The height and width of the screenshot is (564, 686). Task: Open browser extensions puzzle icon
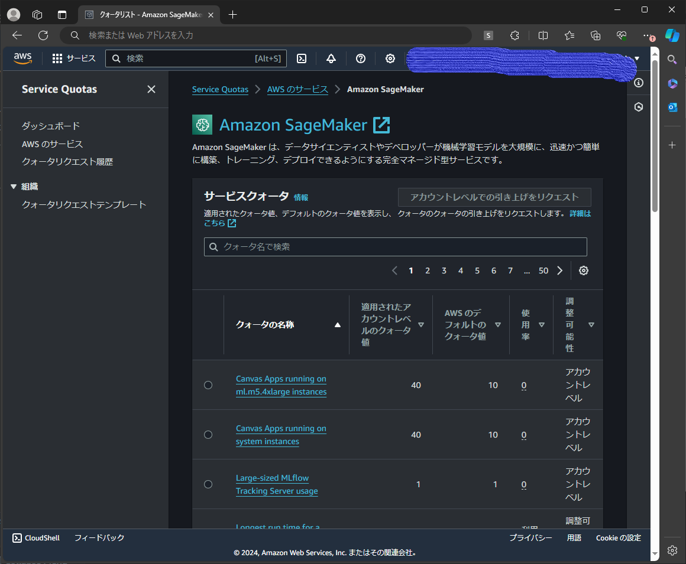(x=515, y=35)
